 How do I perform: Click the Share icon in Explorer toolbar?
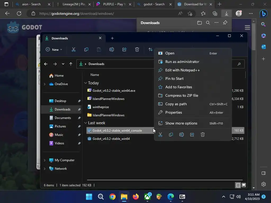coord(124,49)
